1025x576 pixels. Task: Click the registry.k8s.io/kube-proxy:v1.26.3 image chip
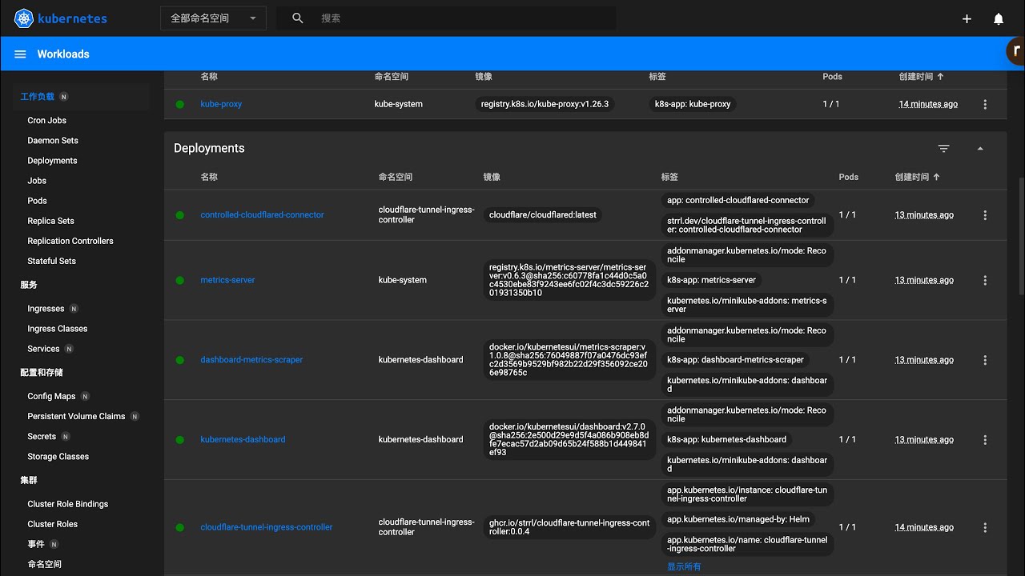coord(545,104)
